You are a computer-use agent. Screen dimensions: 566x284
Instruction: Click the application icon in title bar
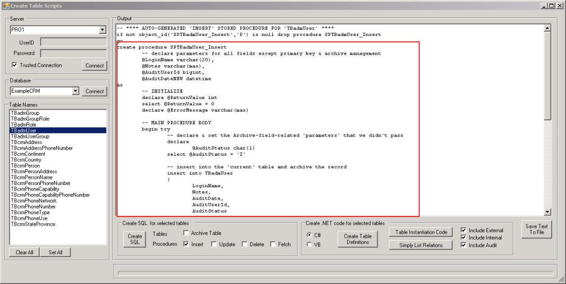(x=6, y=6)
